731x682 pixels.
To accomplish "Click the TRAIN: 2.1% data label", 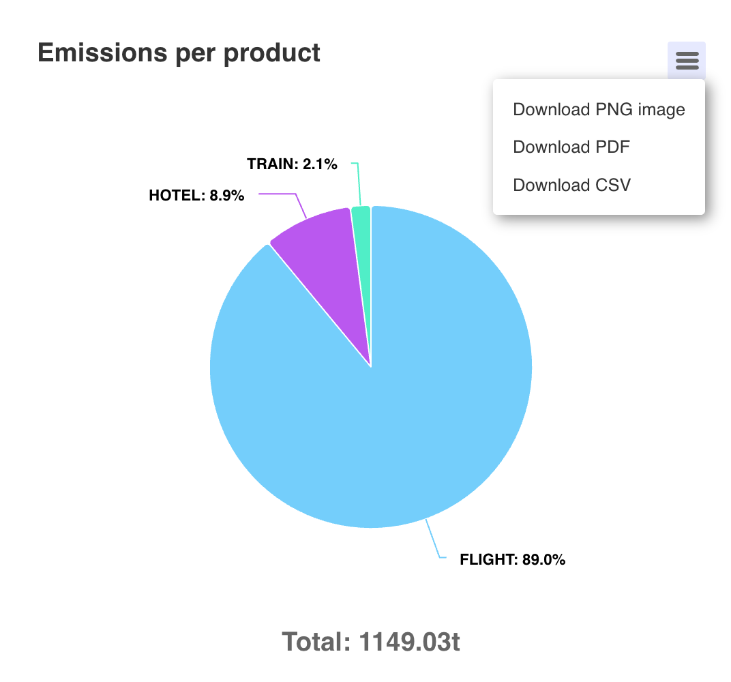I will tap(292, 164).
